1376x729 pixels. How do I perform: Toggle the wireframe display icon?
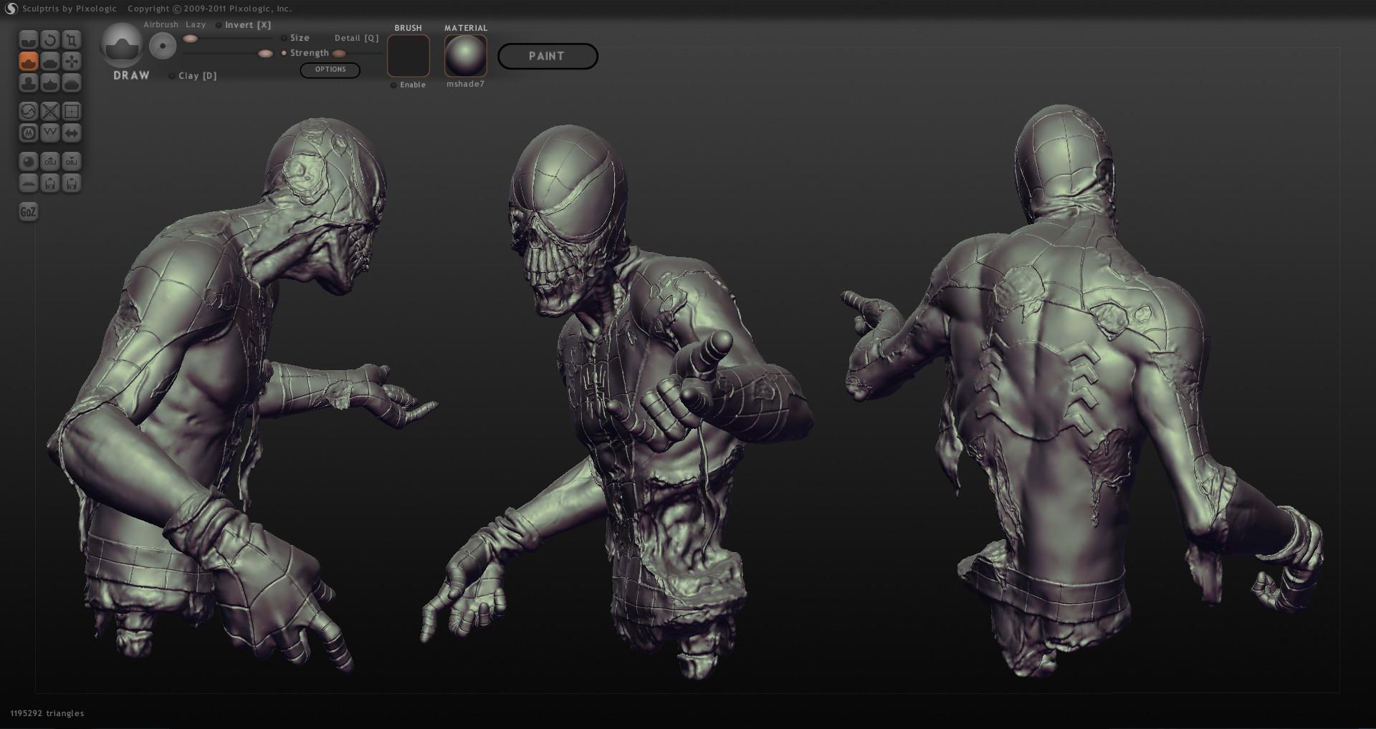point(70,111)
